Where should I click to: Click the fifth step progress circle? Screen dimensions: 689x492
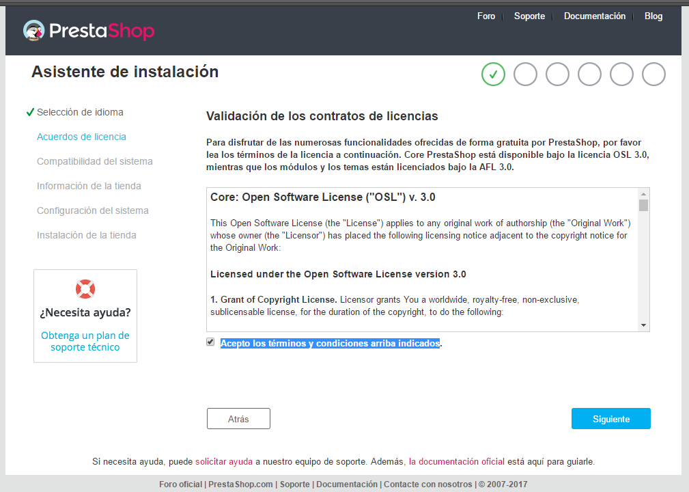(621, 74)
